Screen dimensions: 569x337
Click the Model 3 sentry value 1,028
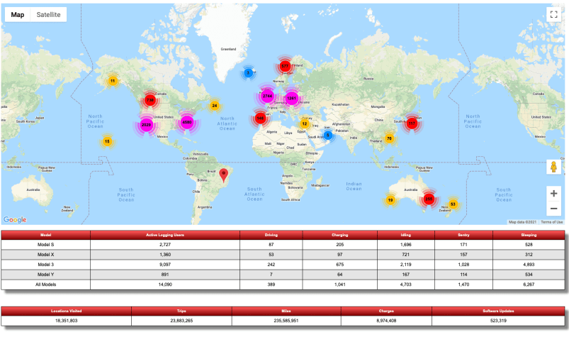click(463, 265)
